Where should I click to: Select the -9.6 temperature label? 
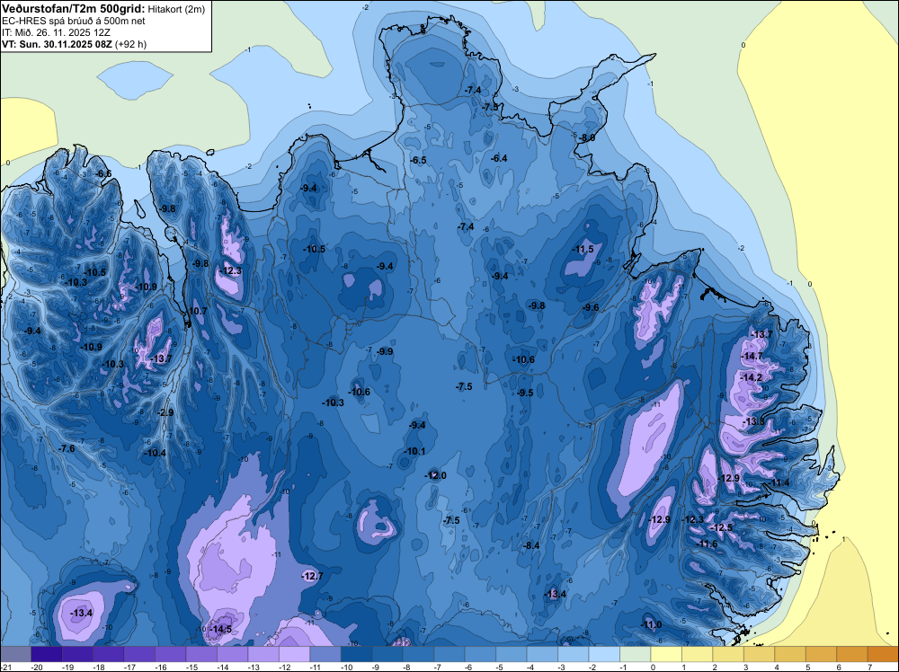[592, 307]
